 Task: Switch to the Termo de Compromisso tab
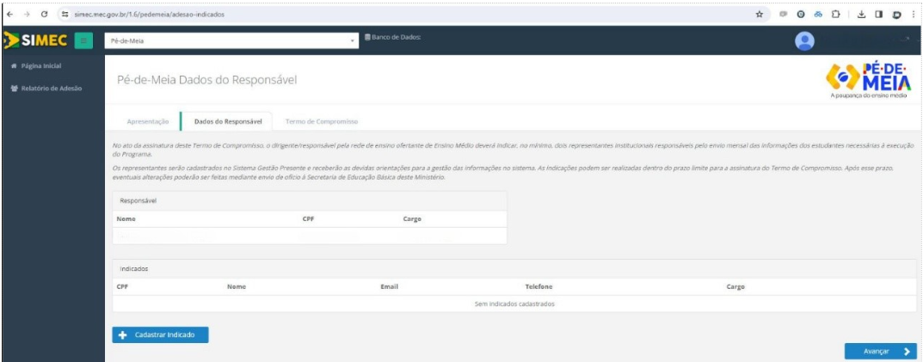coord(322,121)
